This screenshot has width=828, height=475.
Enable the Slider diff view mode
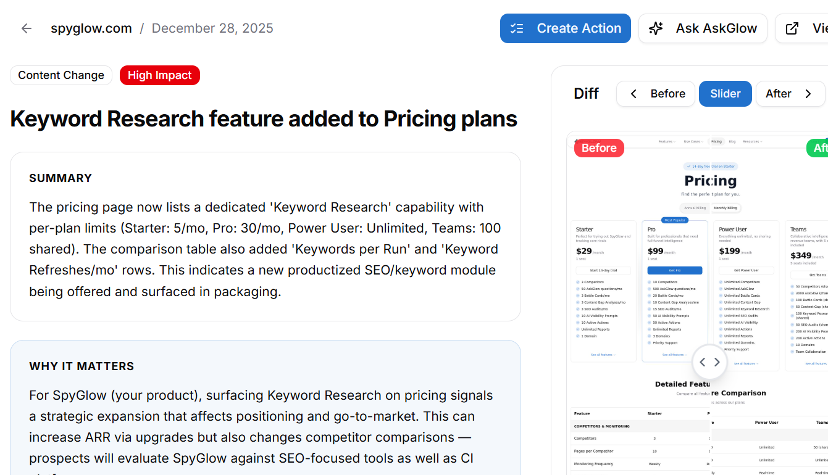pyautogui.click(x=725, y=93)
